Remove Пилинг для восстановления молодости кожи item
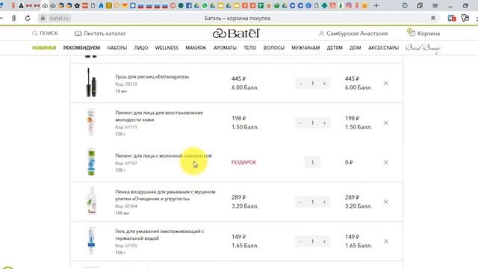 (x=386, y=123)
